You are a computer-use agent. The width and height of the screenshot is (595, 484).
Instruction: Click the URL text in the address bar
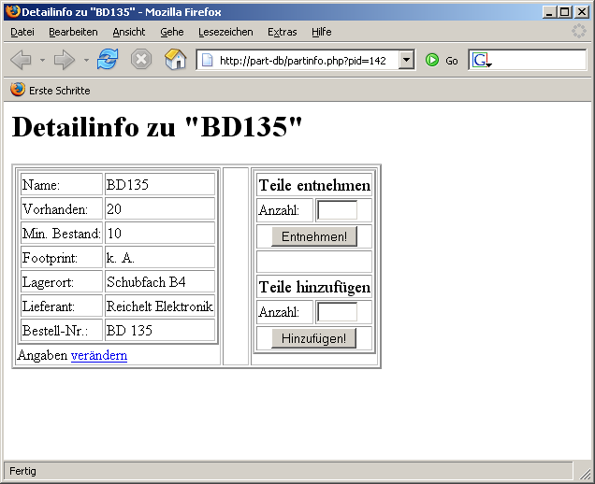[303, 61]
